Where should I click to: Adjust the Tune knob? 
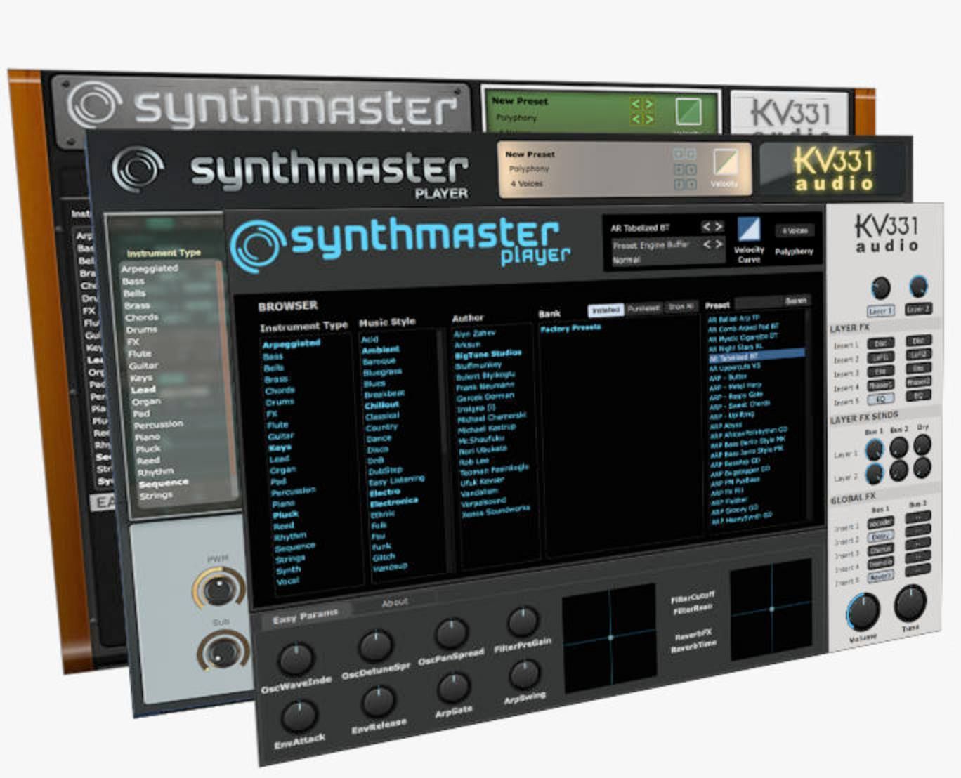910,602
